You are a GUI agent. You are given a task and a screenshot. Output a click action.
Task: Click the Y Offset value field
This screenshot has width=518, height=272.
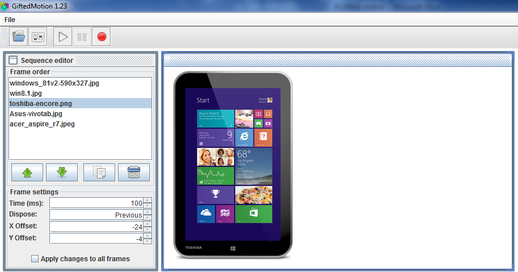(96, 239)
